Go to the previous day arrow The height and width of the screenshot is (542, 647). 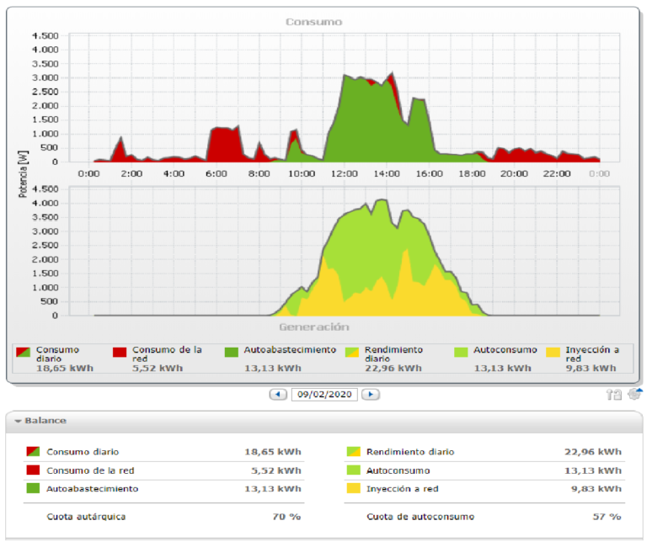point(278,394)
